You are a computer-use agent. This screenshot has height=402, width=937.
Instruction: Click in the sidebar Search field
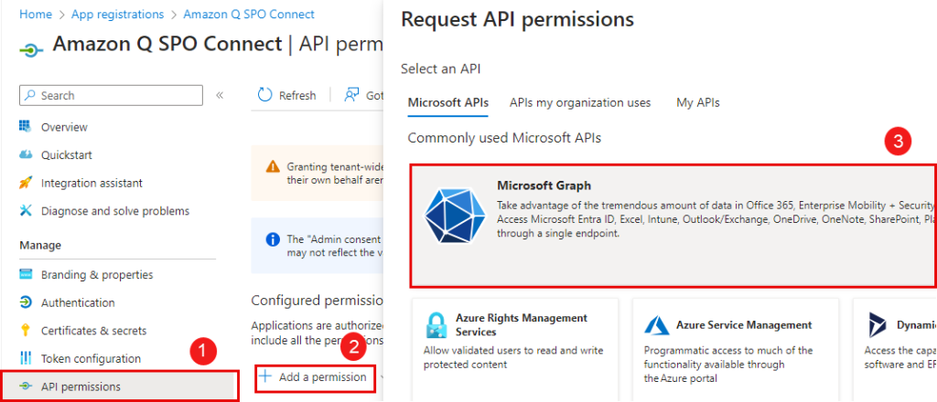tap(111, 95)
